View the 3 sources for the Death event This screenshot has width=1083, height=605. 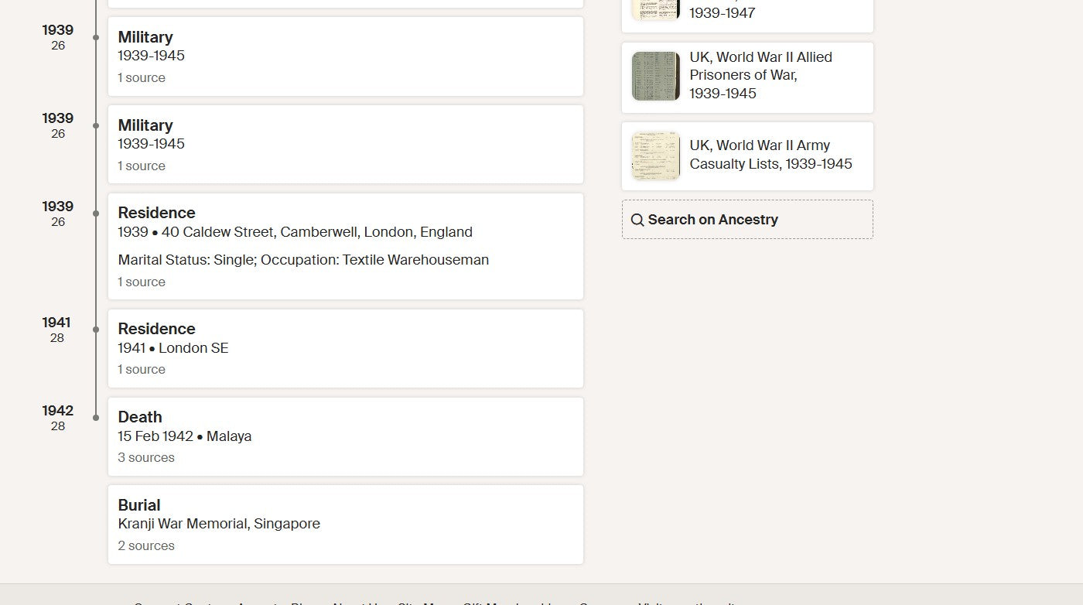click(x=146, y=457)
